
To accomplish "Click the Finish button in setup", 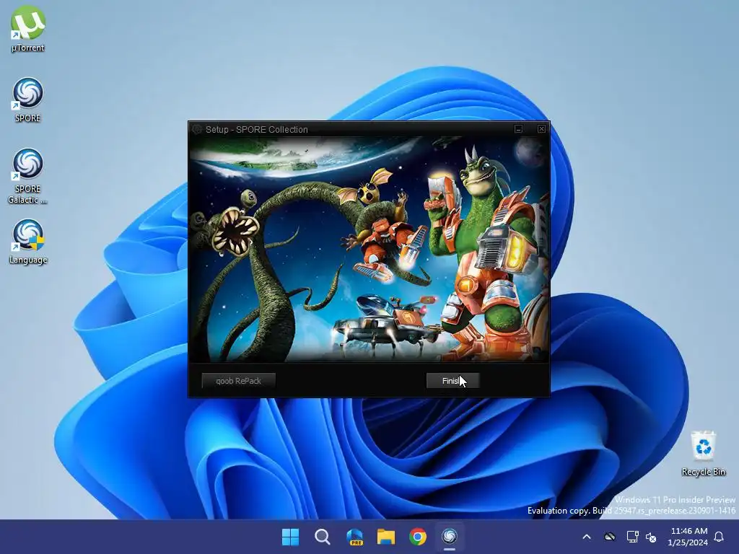I will coord(453,381).
